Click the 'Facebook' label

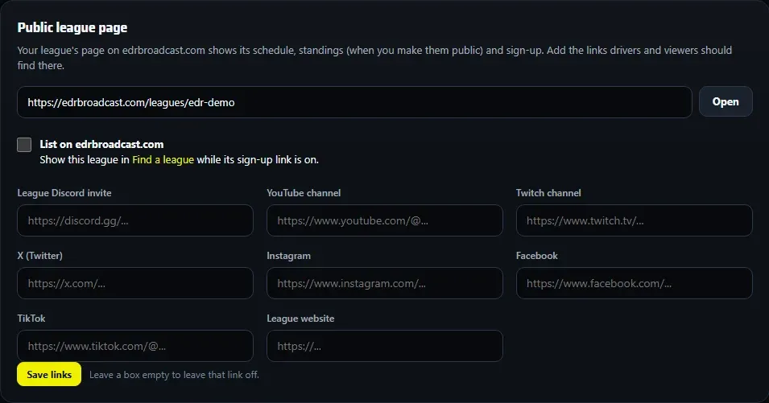[536, 256]
